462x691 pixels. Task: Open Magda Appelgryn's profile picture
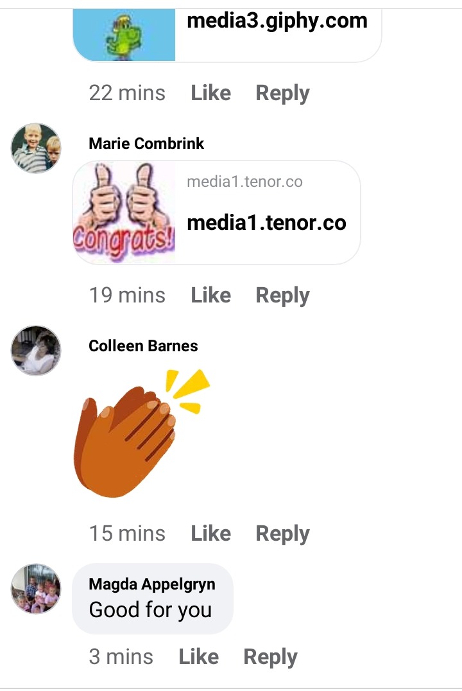(x=36, y=589)
